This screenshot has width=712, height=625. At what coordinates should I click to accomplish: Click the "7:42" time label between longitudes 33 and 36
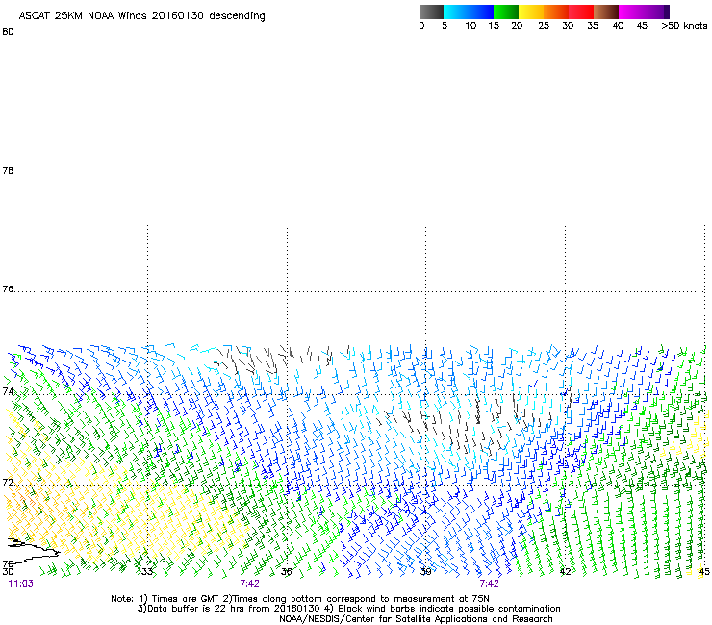250,584
